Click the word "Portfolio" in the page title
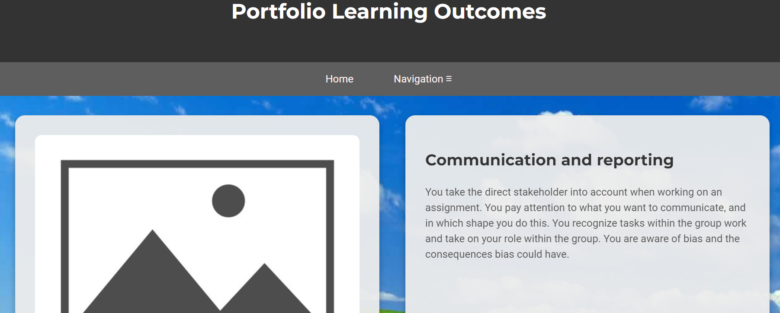780x313 pixels. tap(278, 12)
